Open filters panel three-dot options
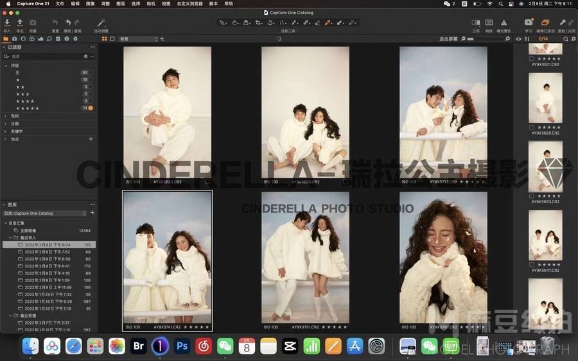The image size is (578, 361). click(93, 47)
